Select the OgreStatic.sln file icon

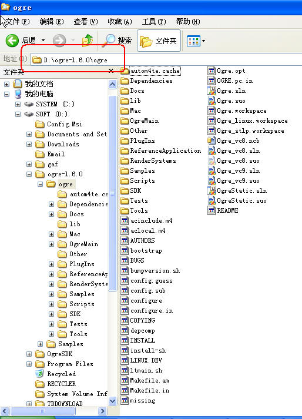(x=212, y=190)
